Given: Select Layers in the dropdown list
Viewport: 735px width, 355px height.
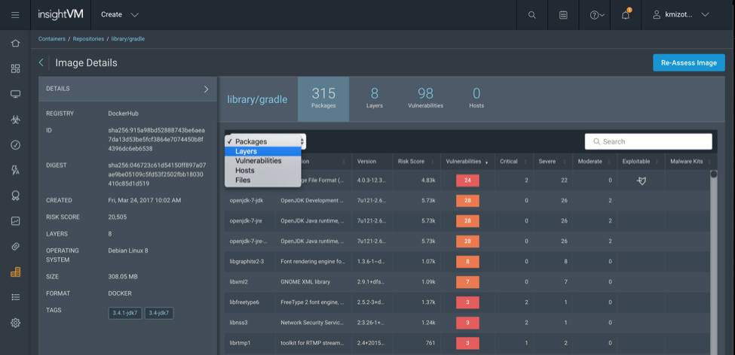Looking at the screenshot, I should coord(247,151).
